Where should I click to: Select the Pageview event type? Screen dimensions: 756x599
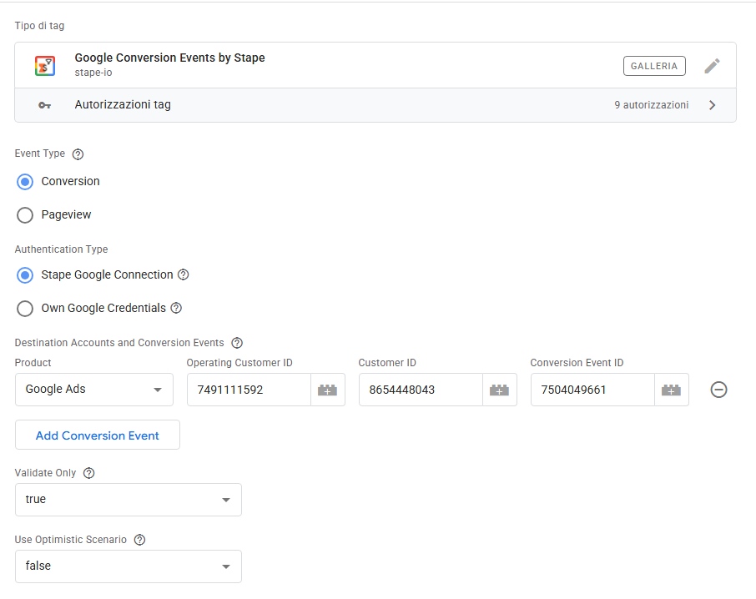pos(26,215)
